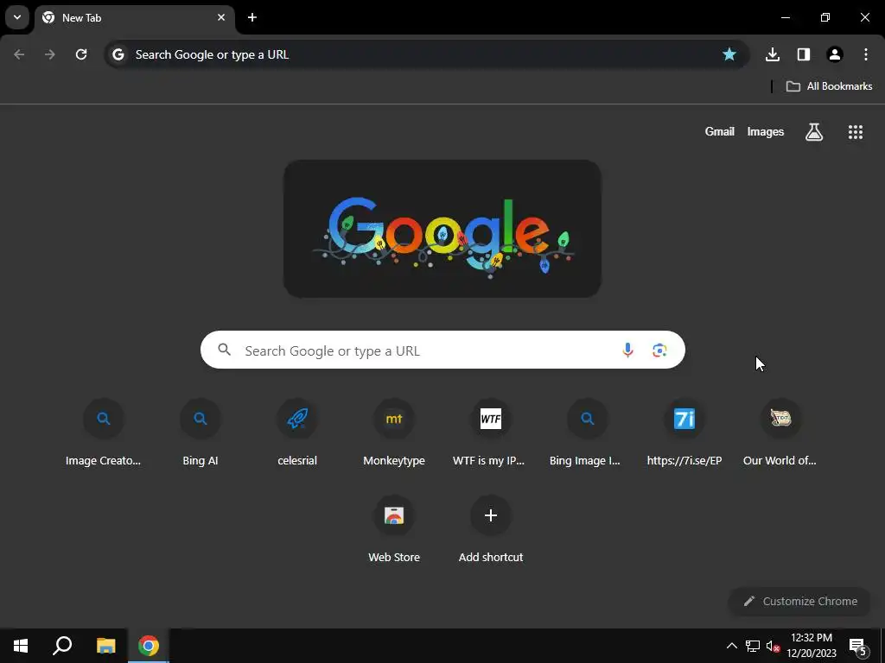Open the notification center icon
The width and height of the screenshot is (885, 663).
coord(857,647)
